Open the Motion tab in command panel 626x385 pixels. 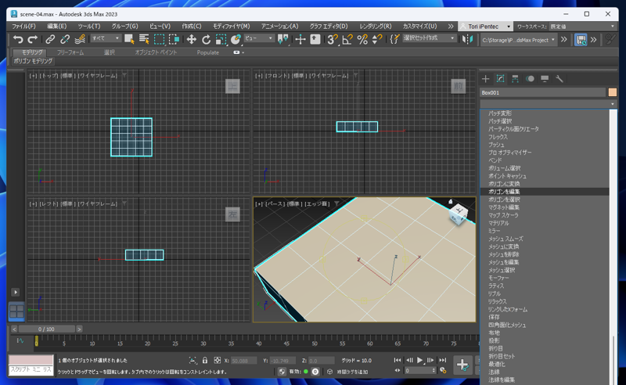[x=530, y=79]
